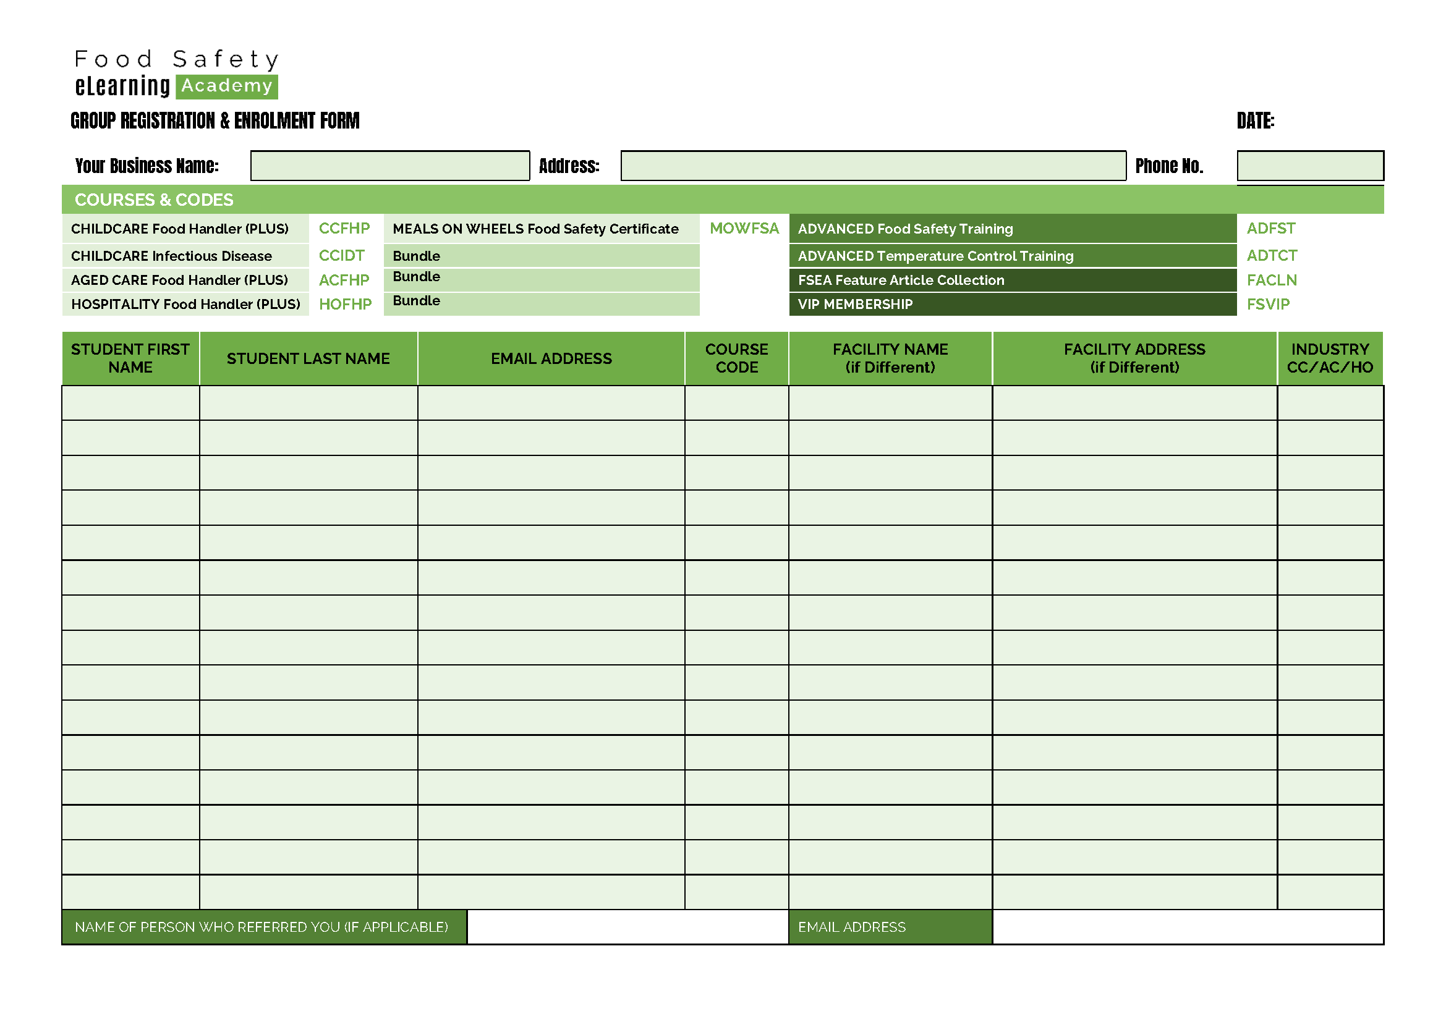This screenshot has height=1022, width=1446.
Task: Click HOSPITALITY Food Handler (PLUS) course name
Action: (x=186, y=304)
